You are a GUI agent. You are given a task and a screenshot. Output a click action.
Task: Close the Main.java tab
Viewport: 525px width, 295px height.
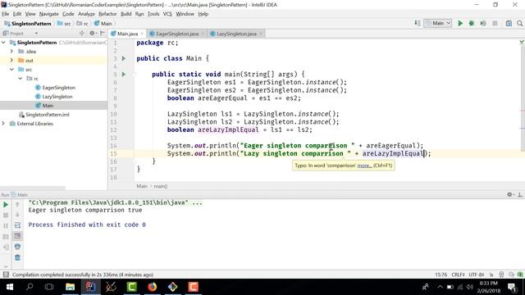142,34
